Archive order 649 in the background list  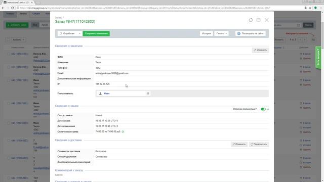[x=305, y=80]
